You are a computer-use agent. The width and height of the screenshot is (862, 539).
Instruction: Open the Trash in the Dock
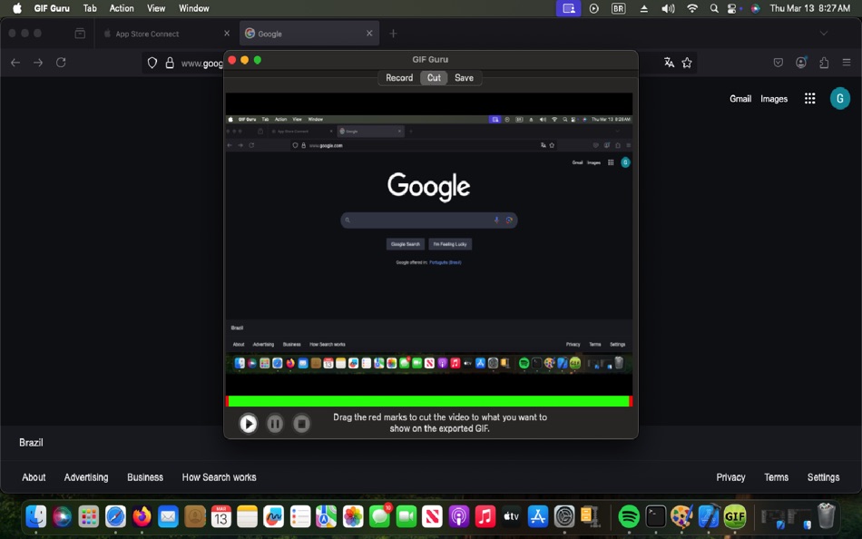[x=827, y=516]
